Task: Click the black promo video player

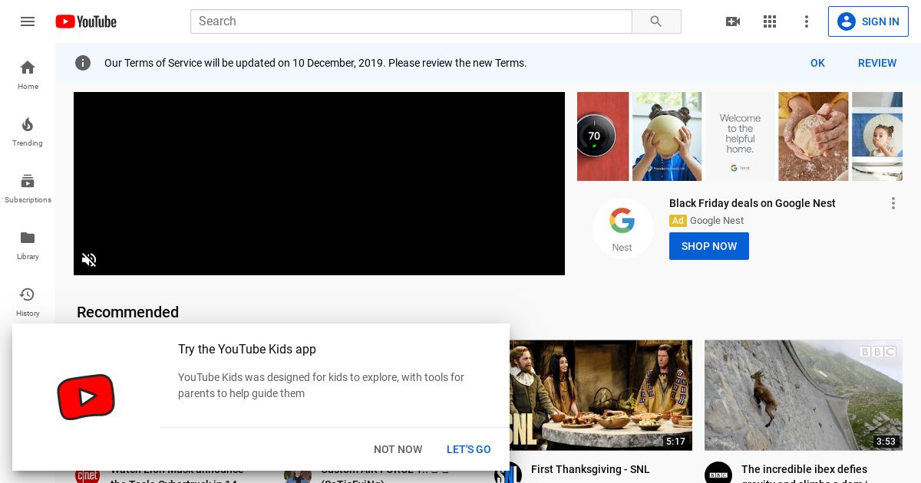Action: coord(319,183)
